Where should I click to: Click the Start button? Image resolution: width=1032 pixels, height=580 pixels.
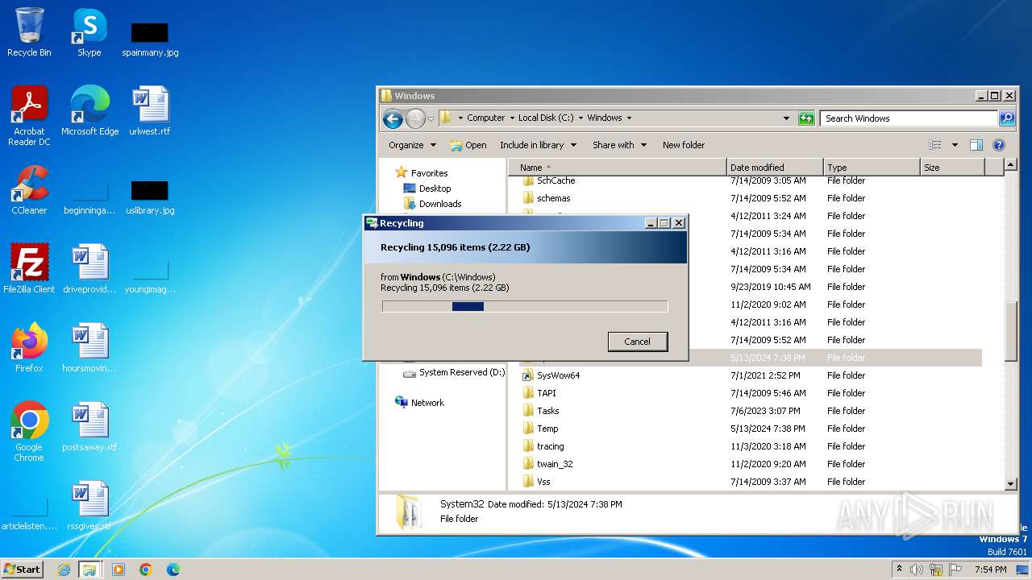click(23, 570)
